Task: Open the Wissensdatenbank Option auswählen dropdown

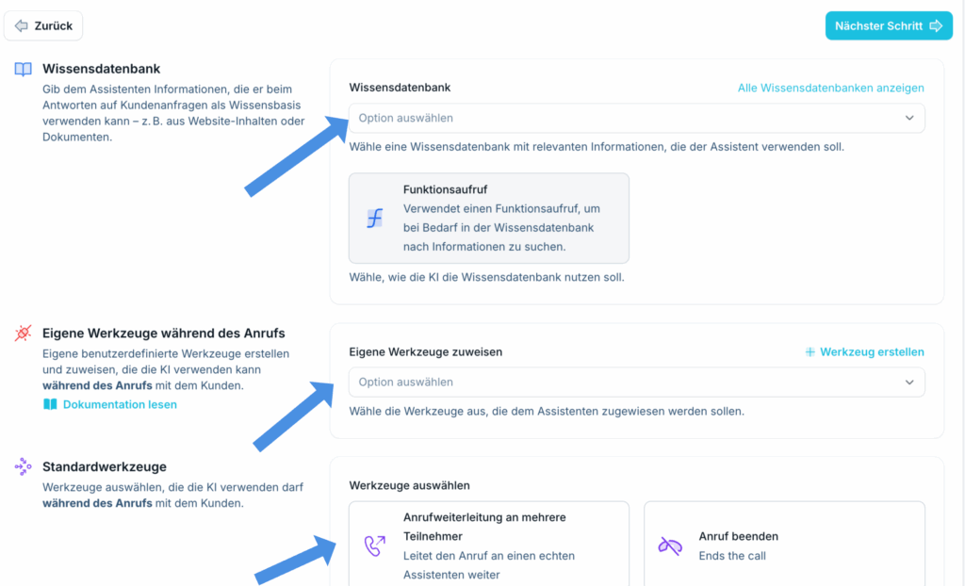Action: pyautogui.click(x=636, y=118)
